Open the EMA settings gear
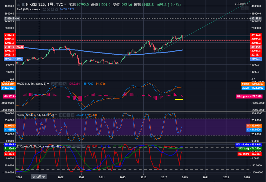 [48, 9]
